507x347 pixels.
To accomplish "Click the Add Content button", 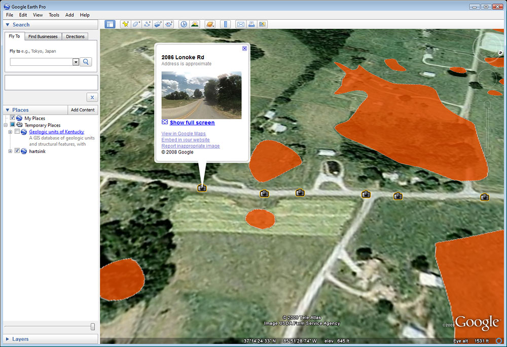I will click(83, 110).
